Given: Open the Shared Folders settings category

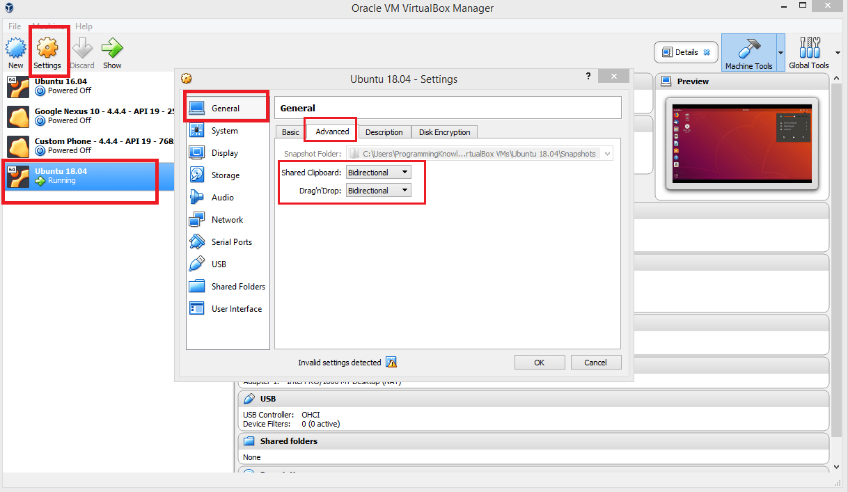Looking at the screenshot, I should [227, 287].
